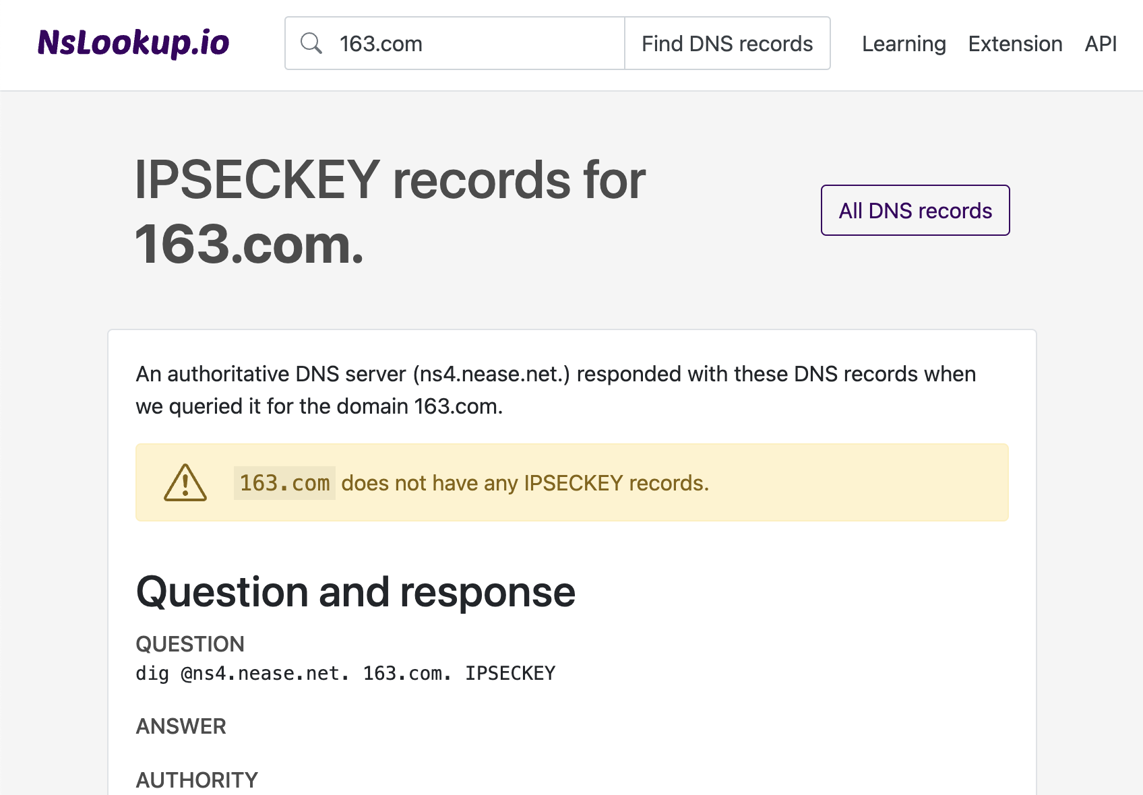This screenshot has width=1143, height=795.
Task: Select the 163.com text in the search box
Action: 381,43
